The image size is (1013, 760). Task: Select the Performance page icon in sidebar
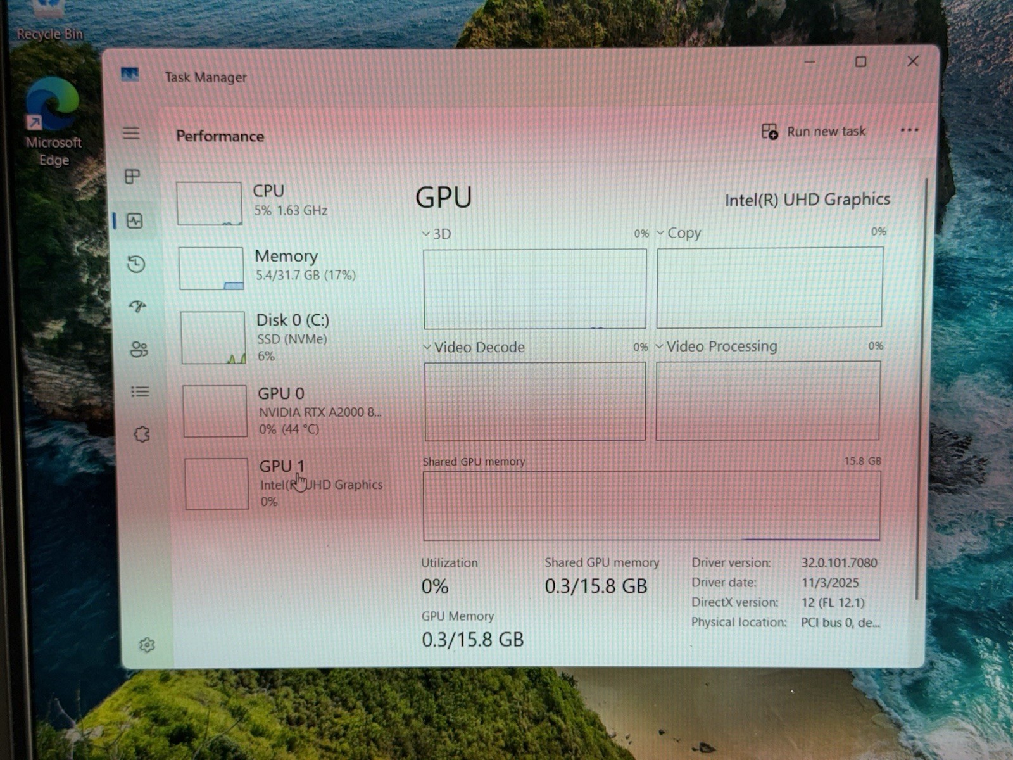pos(135,221)
